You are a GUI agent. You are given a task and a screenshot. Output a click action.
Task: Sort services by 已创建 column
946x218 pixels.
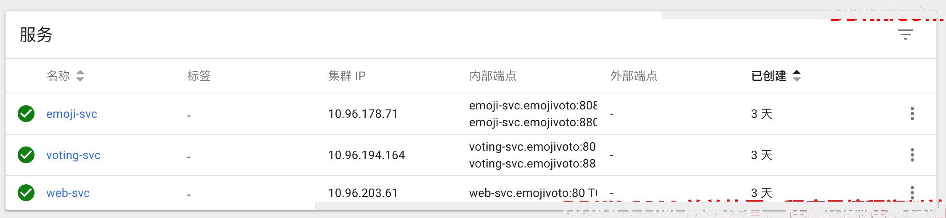point(768,76)
